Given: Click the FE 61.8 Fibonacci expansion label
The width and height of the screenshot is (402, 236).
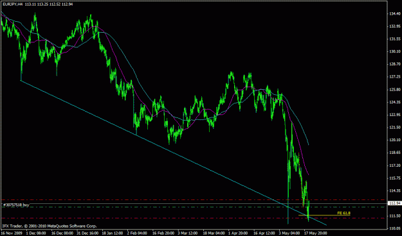Looking at the screenshot, I should [x=344, y=213].
